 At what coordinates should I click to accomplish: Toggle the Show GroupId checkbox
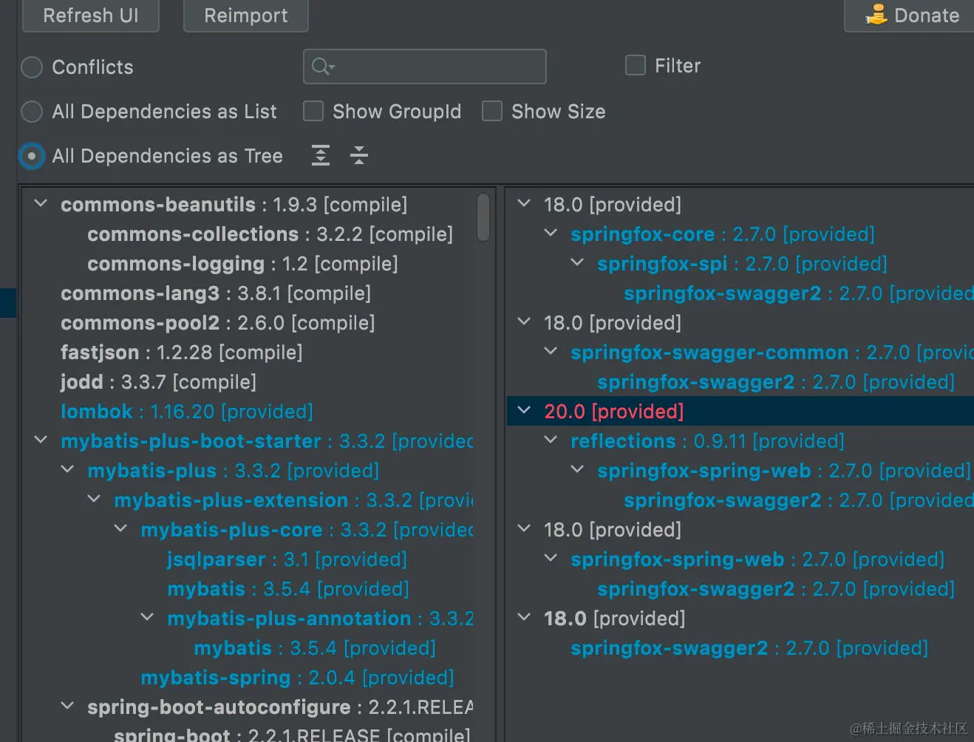coord(313,111)
